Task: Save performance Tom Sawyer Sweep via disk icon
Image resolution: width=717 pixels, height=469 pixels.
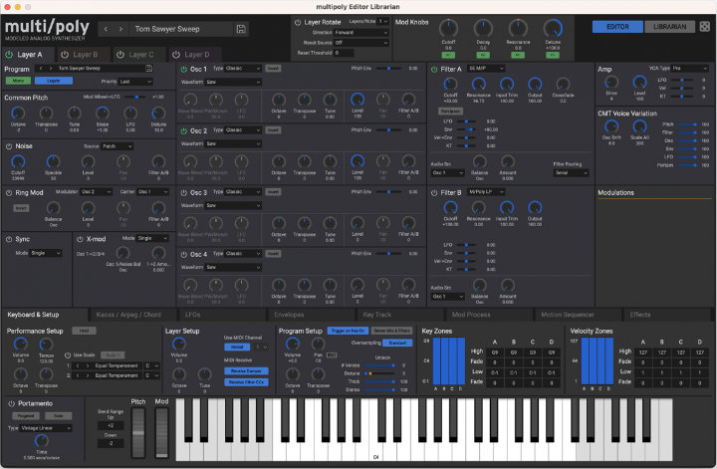Action: pyautogui.click(x=241, y=29)
